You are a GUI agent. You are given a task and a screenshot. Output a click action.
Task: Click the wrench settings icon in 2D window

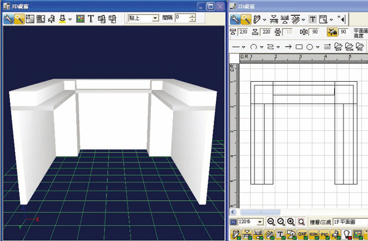(x=235, y=19)
